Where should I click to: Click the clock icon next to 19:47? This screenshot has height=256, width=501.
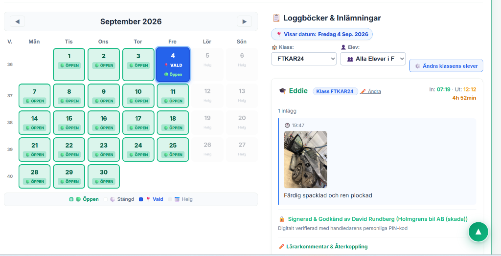287,125
